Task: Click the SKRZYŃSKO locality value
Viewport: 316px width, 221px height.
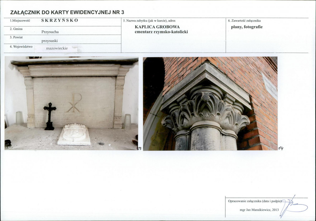Action: pyautogui.click(x=60, y=20)
